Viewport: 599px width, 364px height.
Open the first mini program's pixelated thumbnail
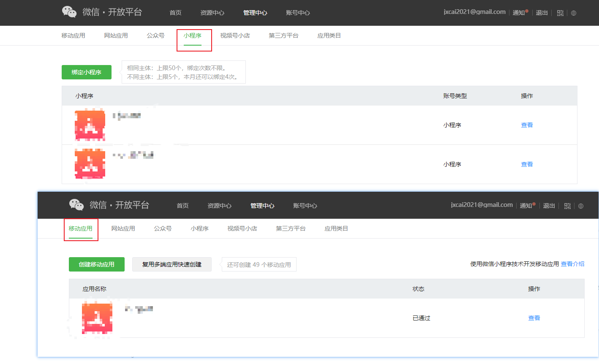click(90, 125)
